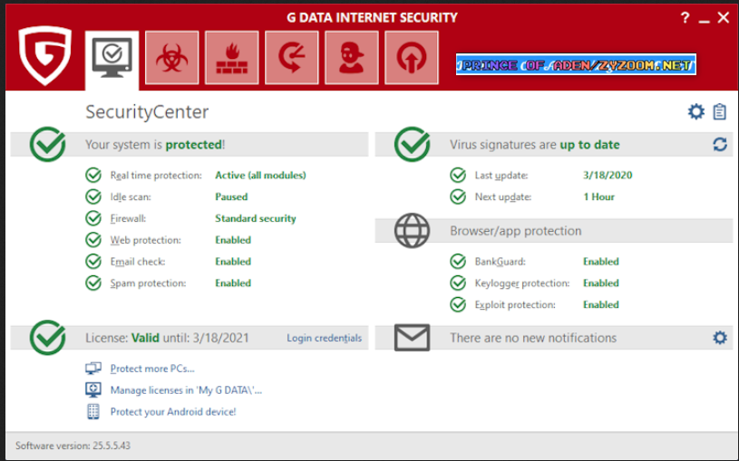
Task: Click the Android device phone icon
Action: click(93, 411)
